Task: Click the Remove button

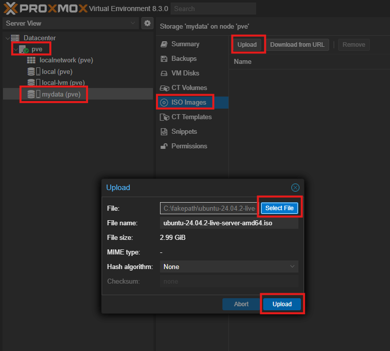Action: [354, 45]
